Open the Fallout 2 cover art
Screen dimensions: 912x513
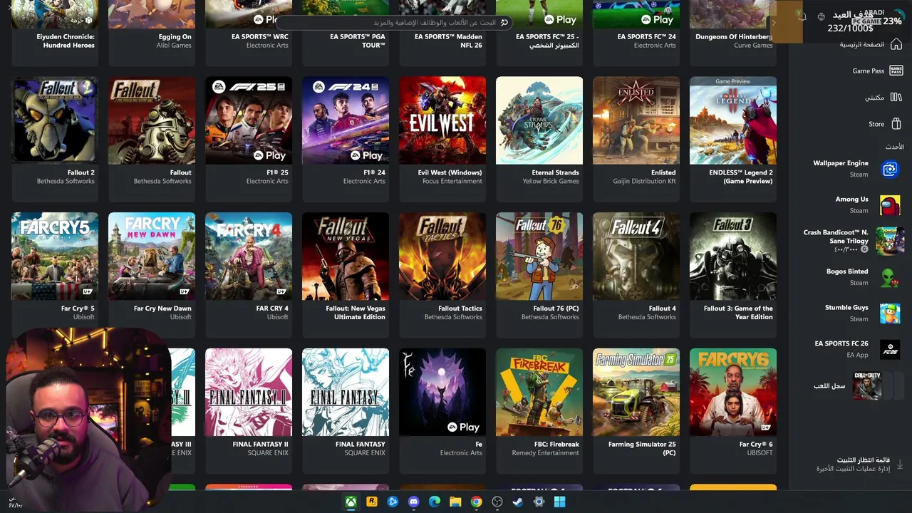pos(55,120)
